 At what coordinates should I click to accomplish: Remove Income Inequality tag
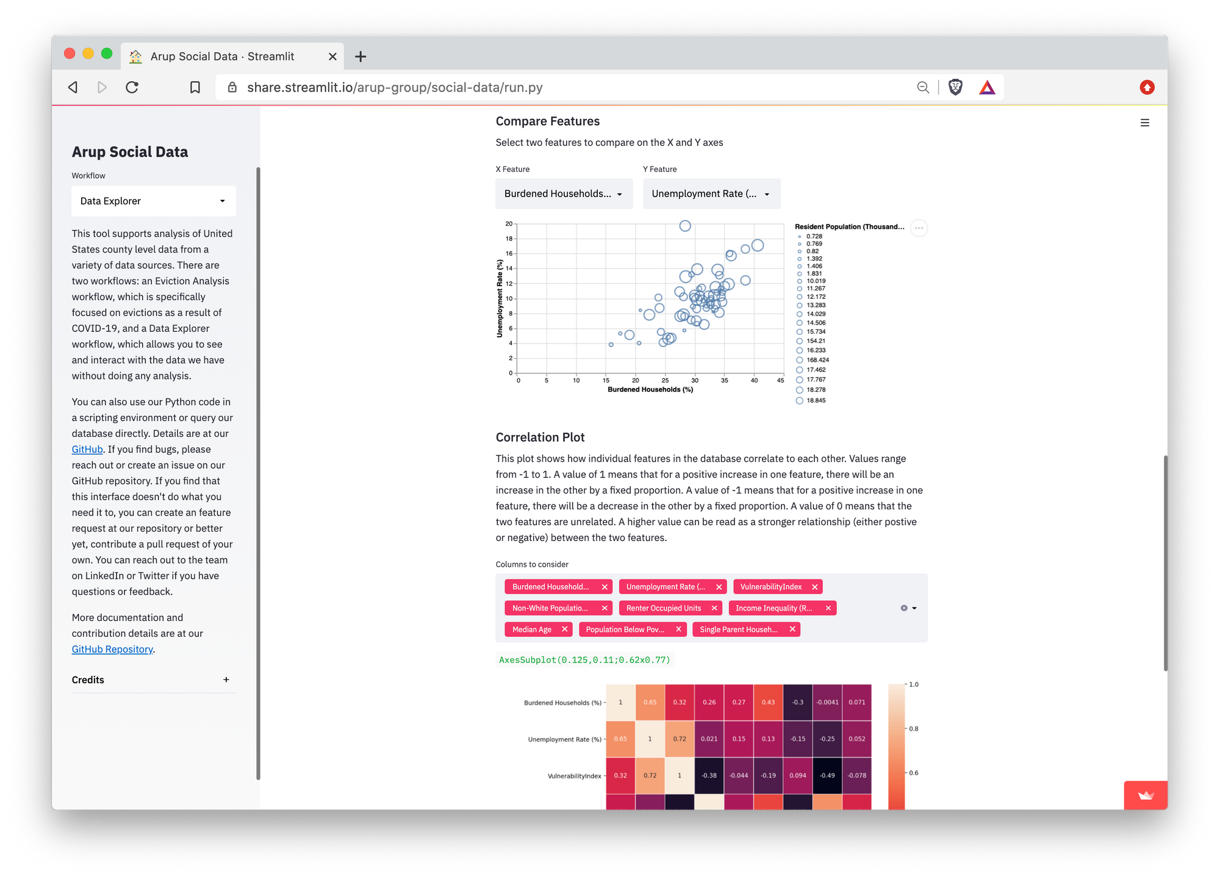[x=828, y=608]
